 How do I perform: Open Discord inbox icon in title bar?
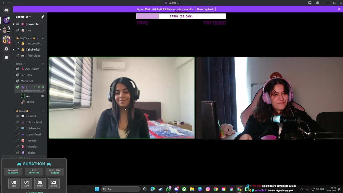pos(310,3)
